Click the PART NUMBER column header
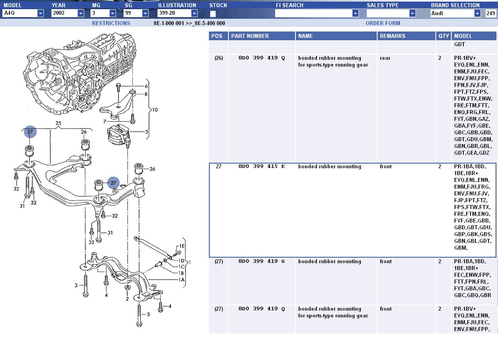This screenshot has width=498, height=337. point(250,36)
